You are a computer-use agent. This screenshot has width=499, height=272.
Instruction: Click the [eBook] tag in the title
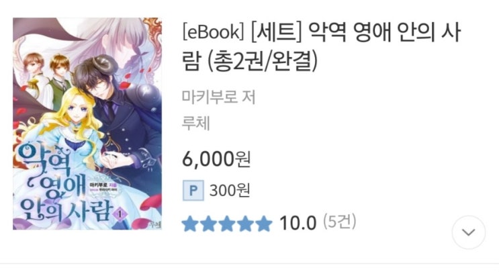click(213, 32)
